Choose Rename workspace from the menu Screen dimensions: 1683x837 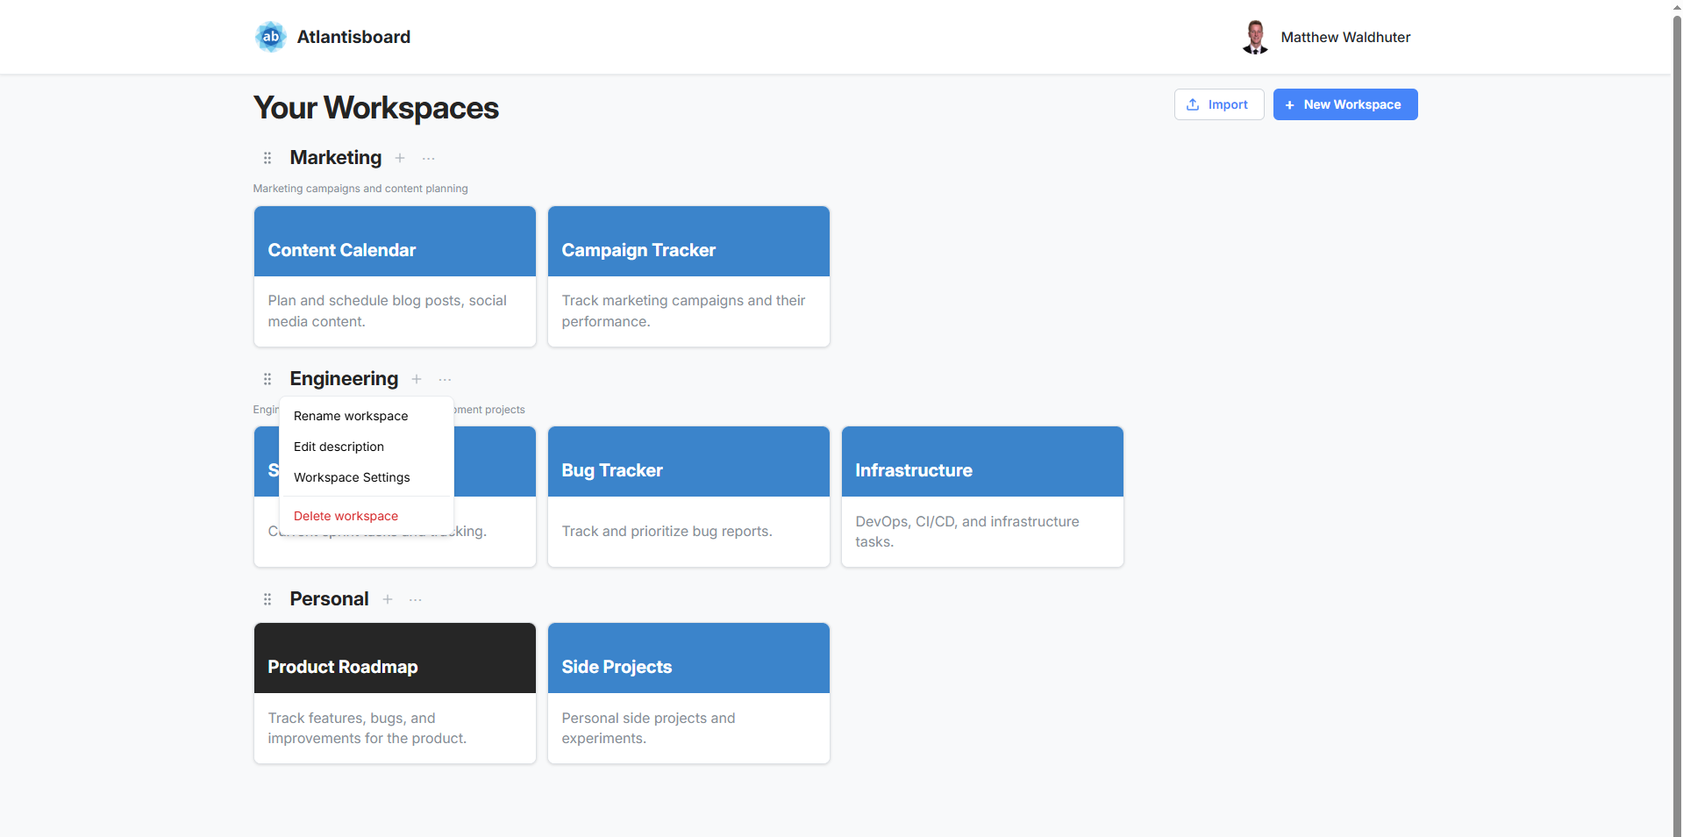click(x=367, y=416)
